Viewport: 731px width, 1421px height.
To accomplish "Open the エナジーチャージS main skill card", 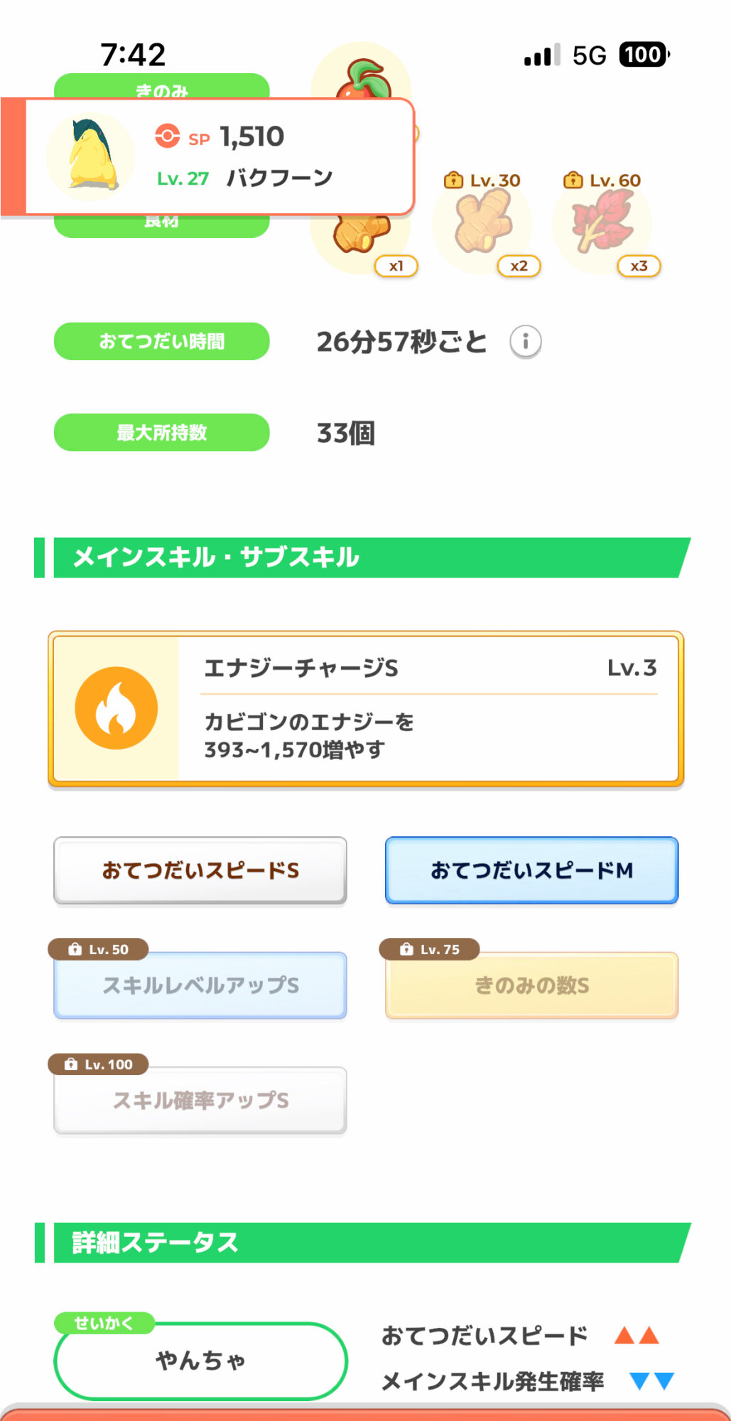I will [x=365, y=709].
